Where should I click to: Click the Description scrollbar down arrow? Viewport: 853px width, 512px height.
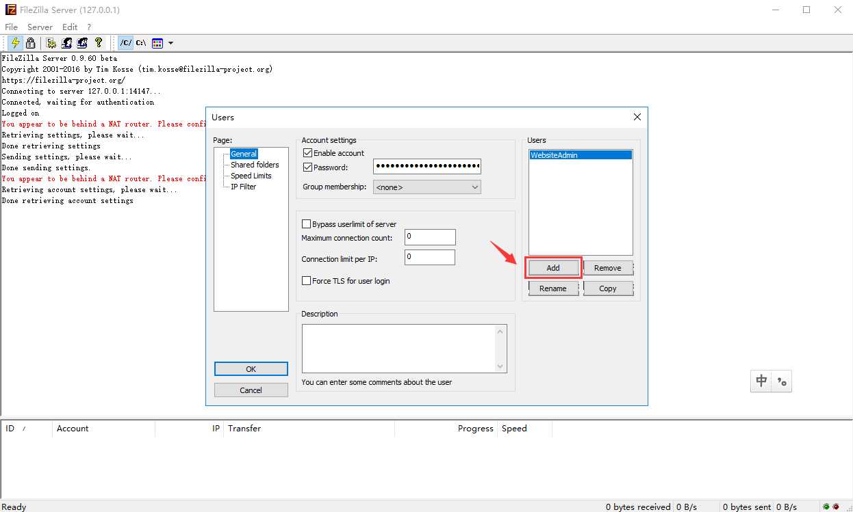(x=500, y=366)
